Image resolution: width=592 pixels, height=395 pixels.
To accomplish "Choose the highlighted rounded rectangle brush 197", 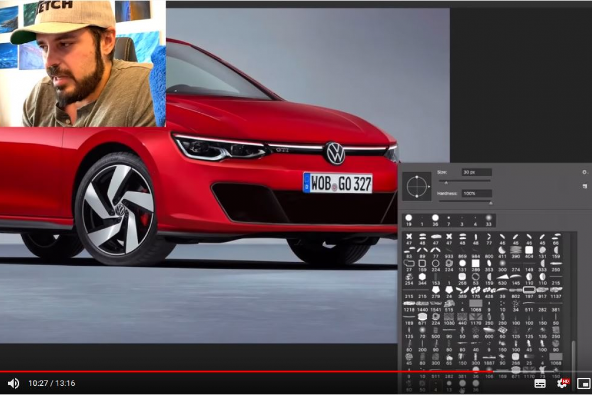I will click(x=529, y=290).
